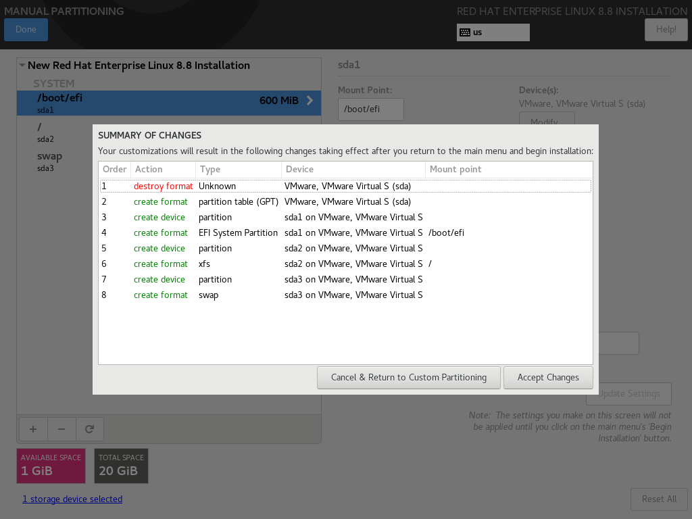Click the Reset All button
Viewport: 692px width, 519px height.
[x=659, y=499]
